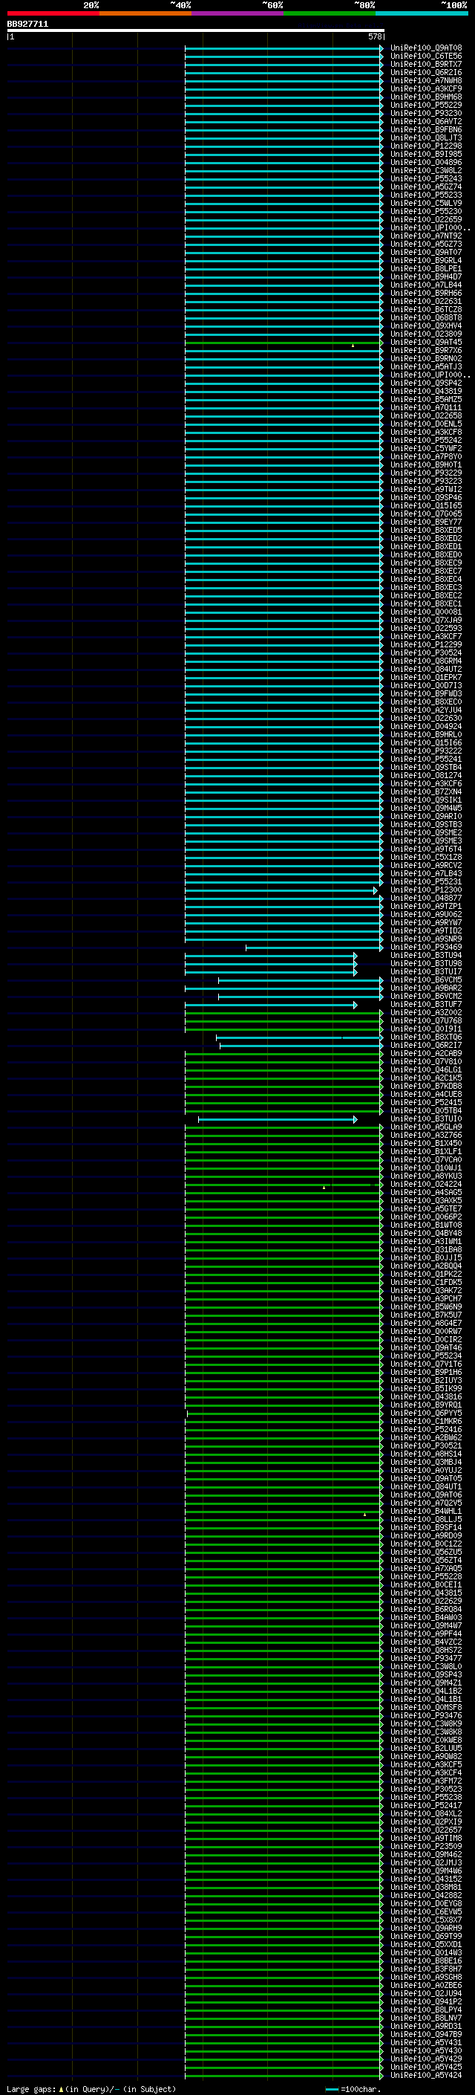Click the cyan ~100% identity legend segment
Image resolution: width=475 pixels, height=2095 pixels.
(x=422, y=13)
